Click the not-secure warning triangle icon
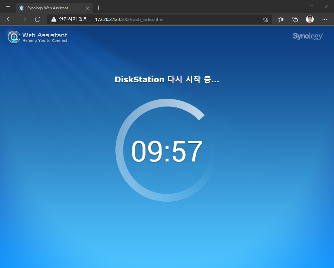This screenshot has width=334, height=268. coord(54,19)
